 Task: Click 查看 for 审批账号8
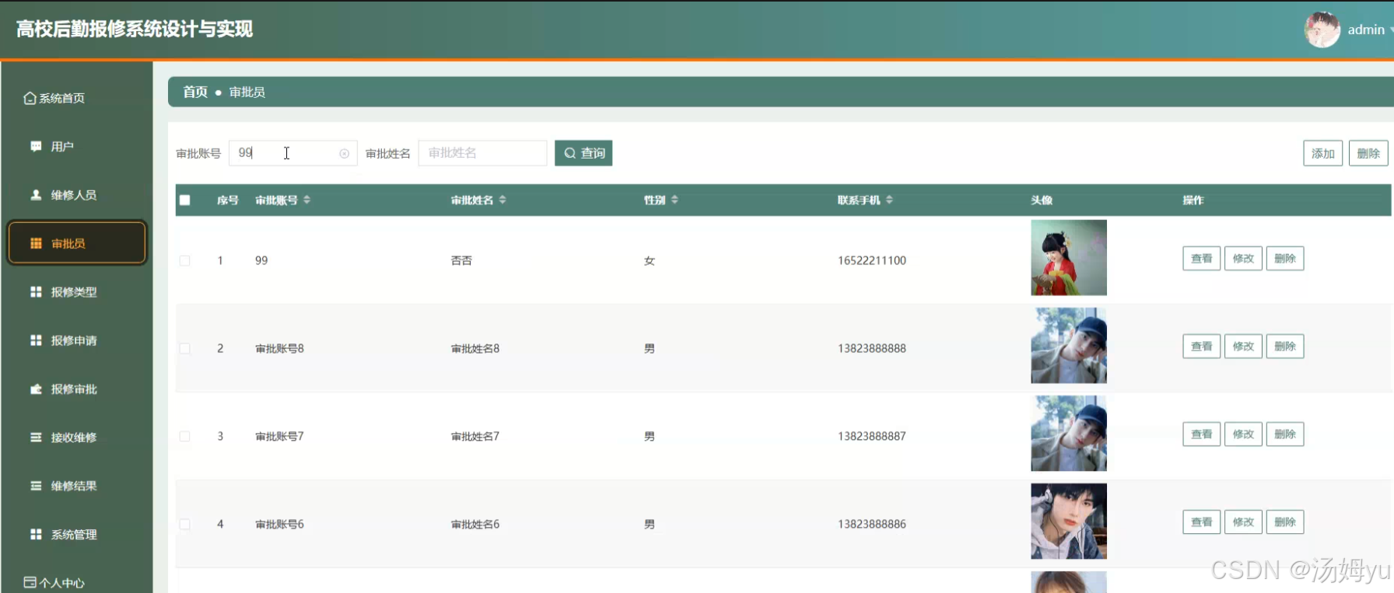coord(1201,346)
